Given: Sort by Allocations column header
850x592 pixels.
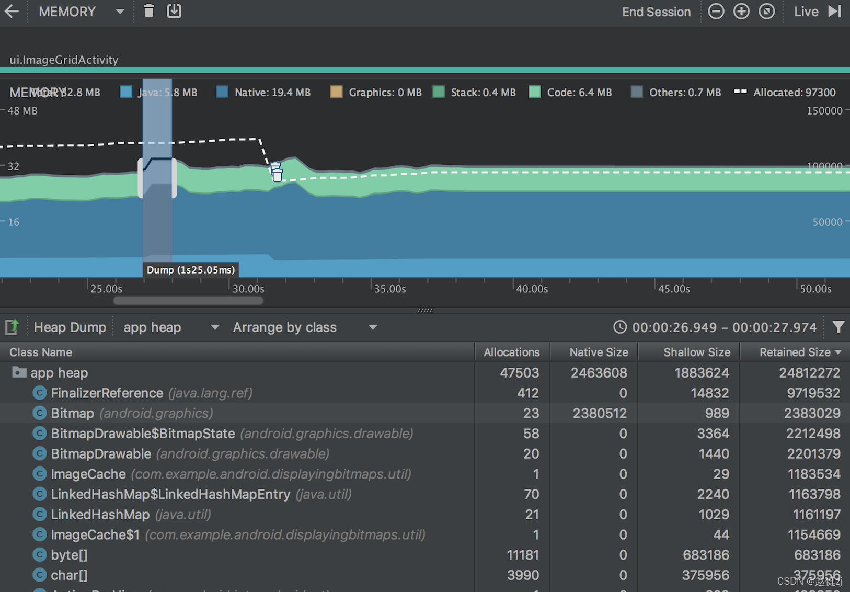Looking at the screenshot, I should pos(512,352).
